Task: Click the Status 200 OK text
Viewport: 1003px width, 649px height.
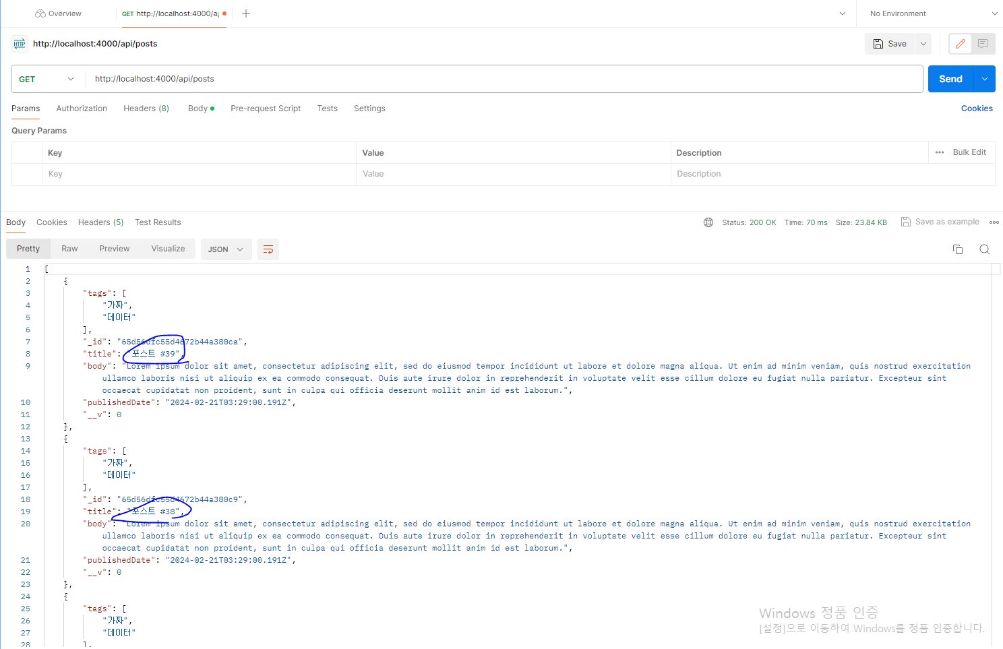Action: pyautogui.click(x=749, y=222)
